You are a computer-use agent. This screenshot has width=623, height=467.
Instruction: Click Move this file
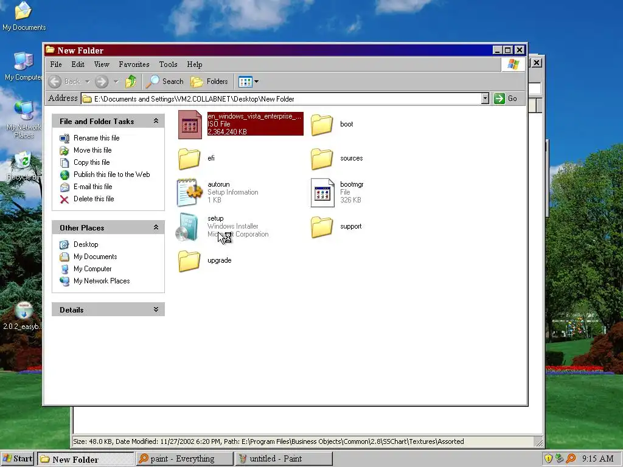[92, 150]
